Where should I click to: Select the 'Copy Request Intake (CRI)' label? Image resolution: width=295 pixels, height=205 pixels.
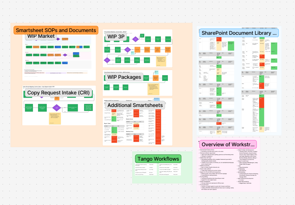pos(59,93)
